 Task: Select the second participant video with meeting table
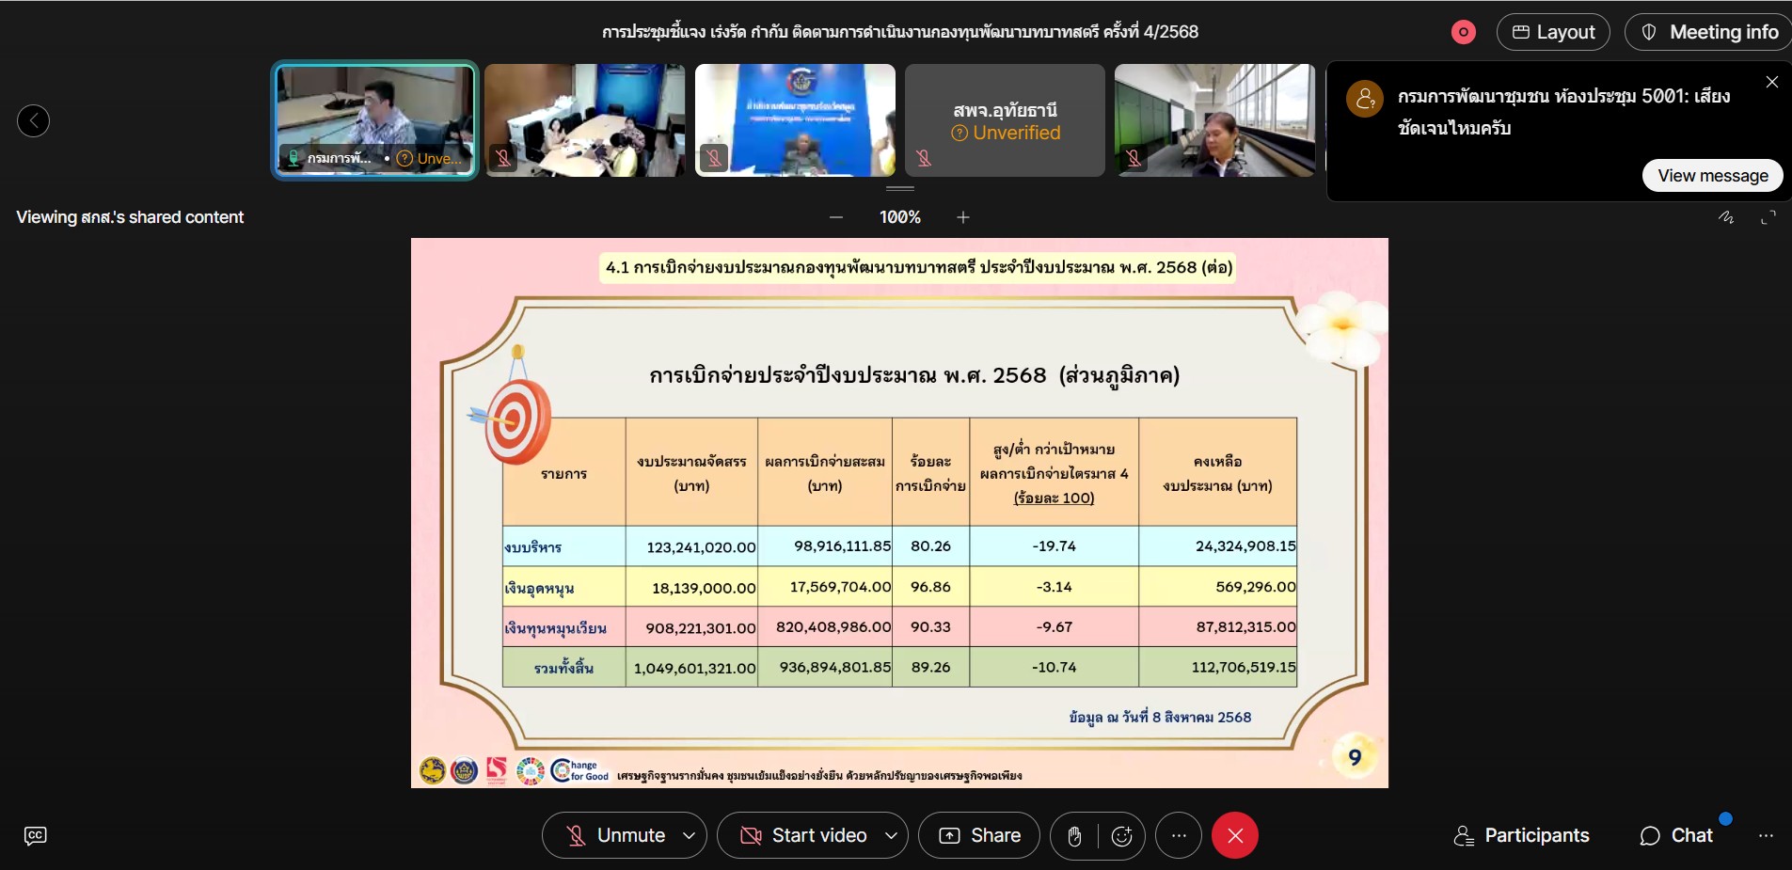(585, 120)
